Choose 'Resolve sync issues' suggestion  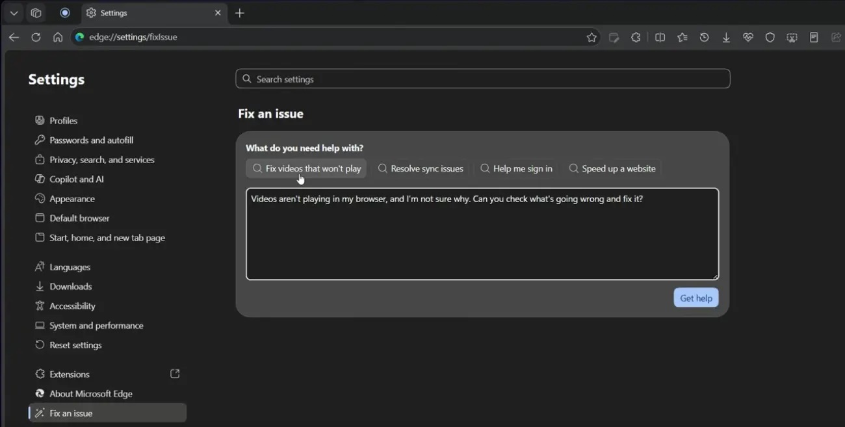(421, 168)
